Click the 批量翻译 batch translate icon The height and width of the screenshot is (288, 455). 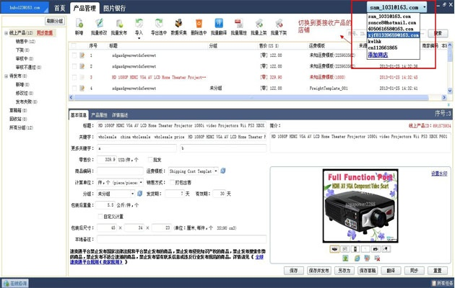[x=219, y=23]
